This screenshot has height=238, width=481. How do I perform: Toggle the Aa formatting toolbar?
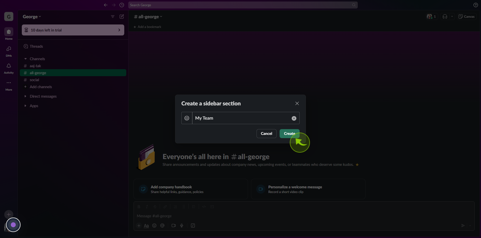pyautogui.click(x=146, y=226)
